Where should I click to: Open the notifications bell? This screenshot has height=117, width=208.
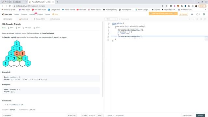[192, 14]
